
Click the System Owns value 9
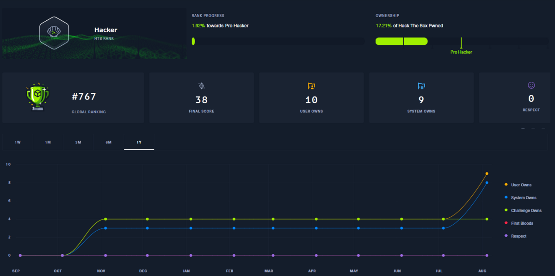coord(421,99)
